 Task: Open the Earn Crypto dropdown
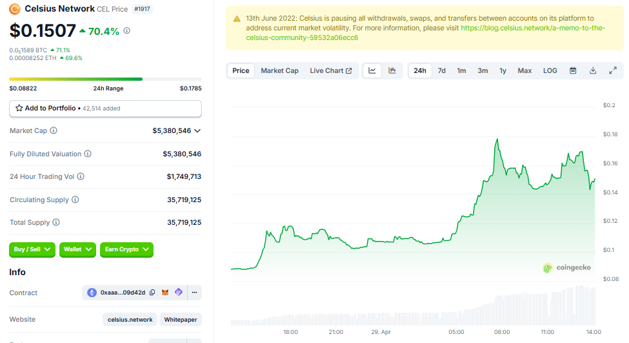pos(126,249)
